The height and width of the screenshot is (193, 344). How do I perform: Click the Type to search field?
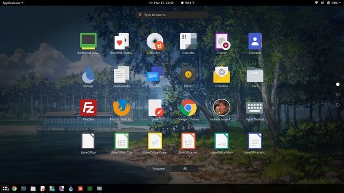point(172,15)
